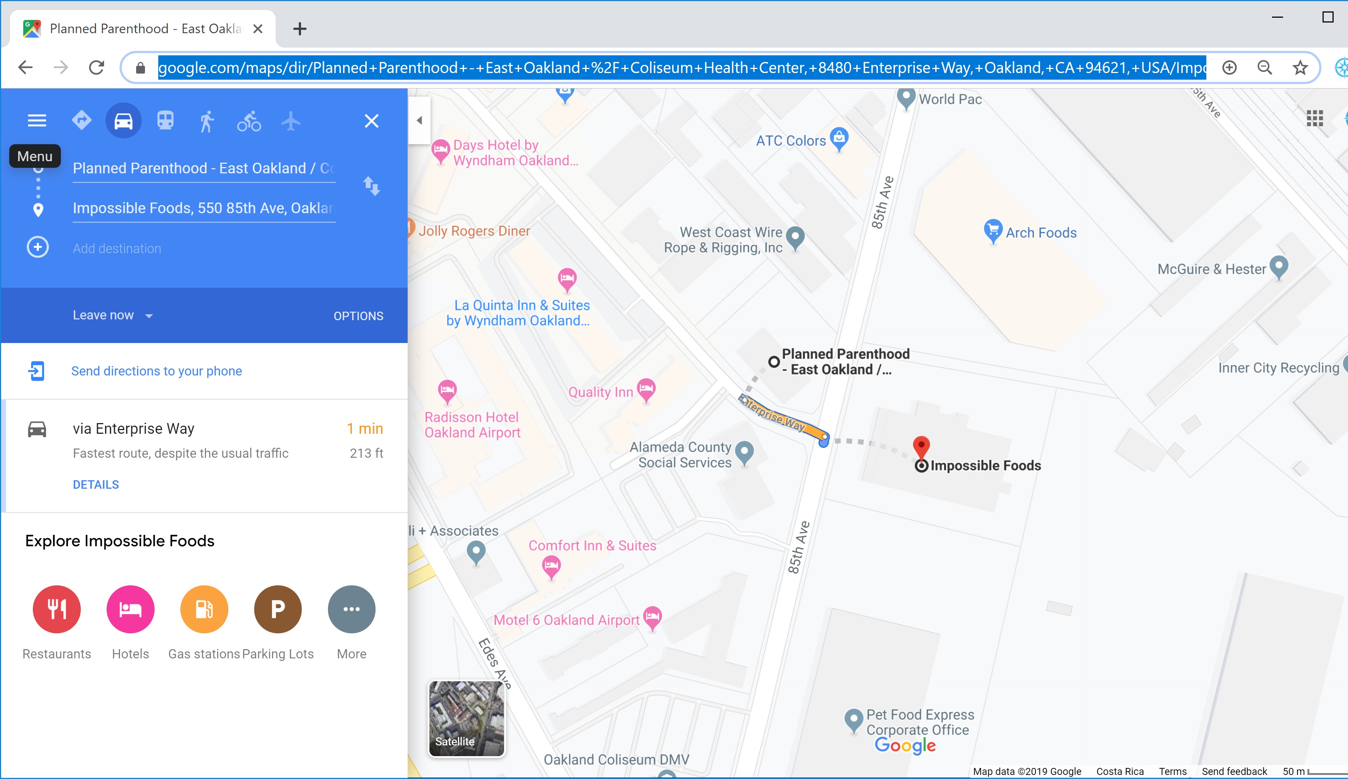The height and width of the screenshot is (779, 1348).
Task: Select flights travel mode
Action: pos(291,121)
